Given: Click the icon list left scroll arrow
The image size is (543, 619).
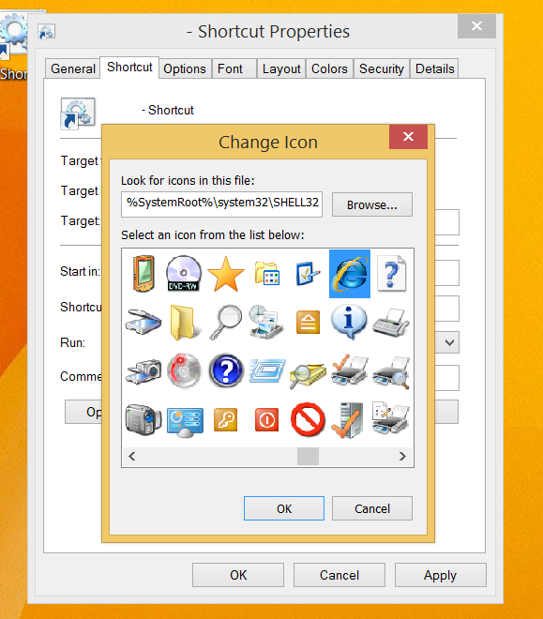Looking at the screenshot, I should (132, 457).
